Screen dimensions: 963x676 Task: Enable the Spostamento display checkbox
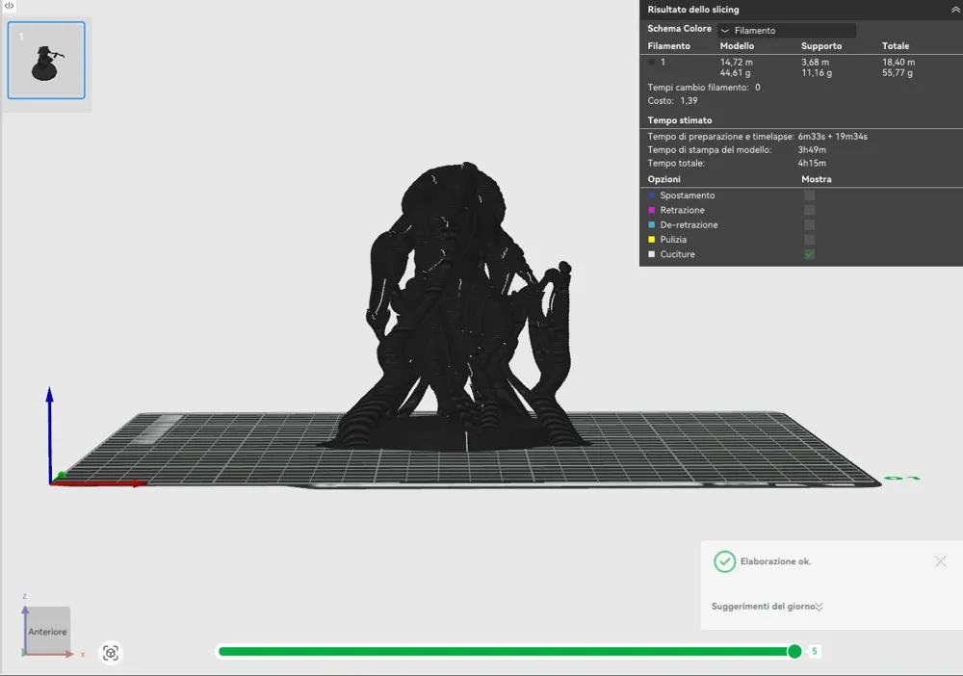(810, 195)
